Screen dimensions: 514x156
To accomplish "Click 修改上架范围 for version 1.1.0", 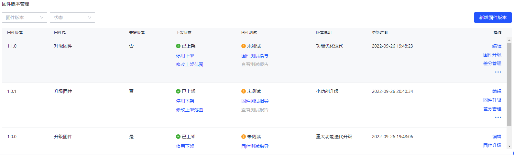I will (190, 64).
